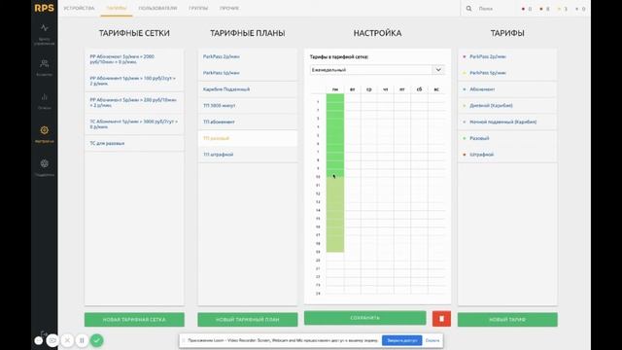Select 'ParkPass 5р/мин' in Тарифы list
Screen dimensions: 622x350
507,73
